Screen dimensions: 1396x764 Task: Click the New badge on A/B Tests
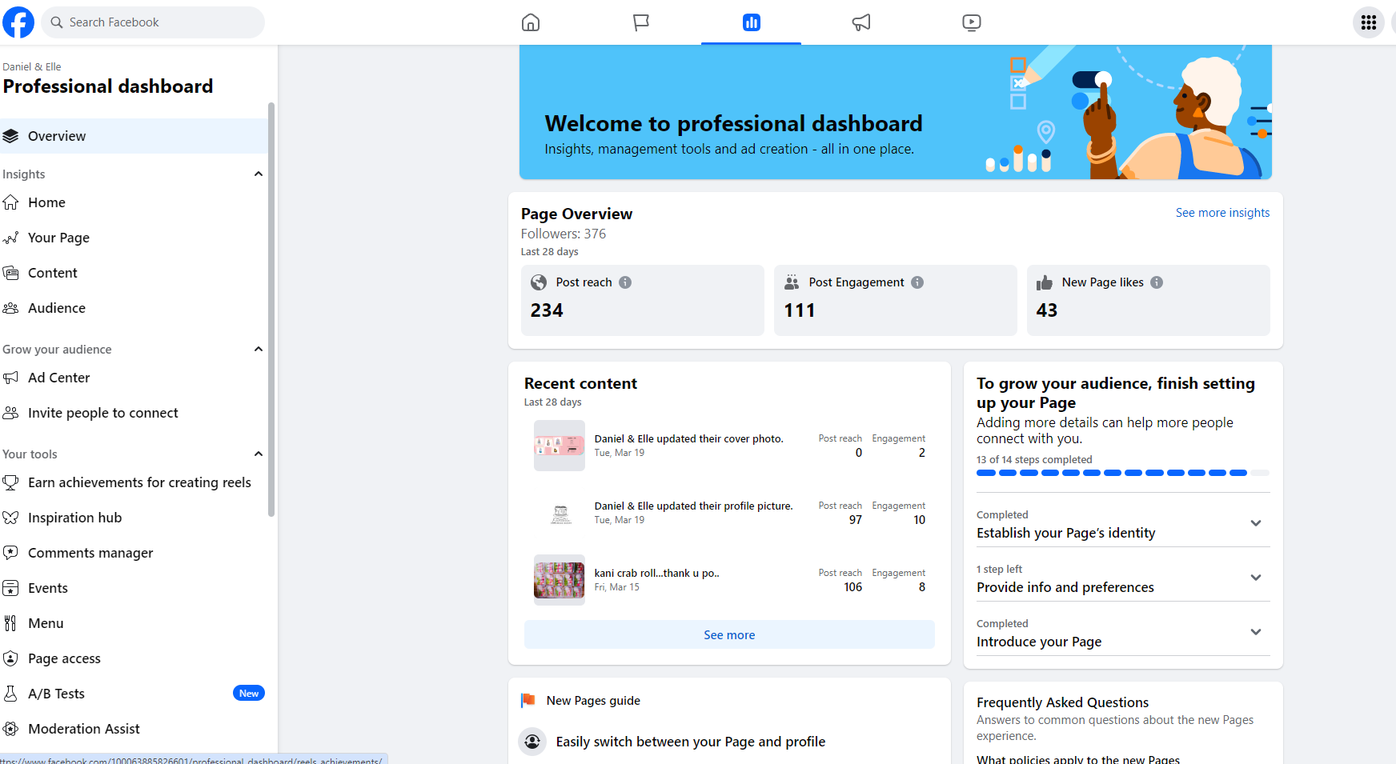tap(249, 694)
